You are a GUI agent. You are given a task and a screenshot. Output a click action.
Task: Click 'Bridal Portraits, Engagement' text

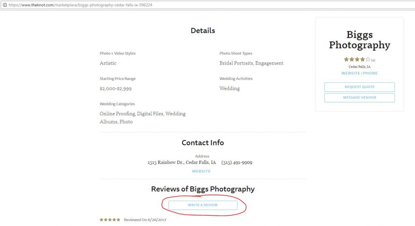click(251, 63)
